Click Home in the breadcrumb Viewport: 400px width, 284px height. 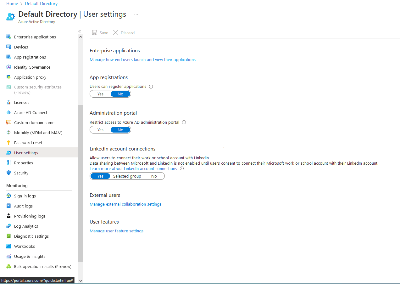click(12, 3)
